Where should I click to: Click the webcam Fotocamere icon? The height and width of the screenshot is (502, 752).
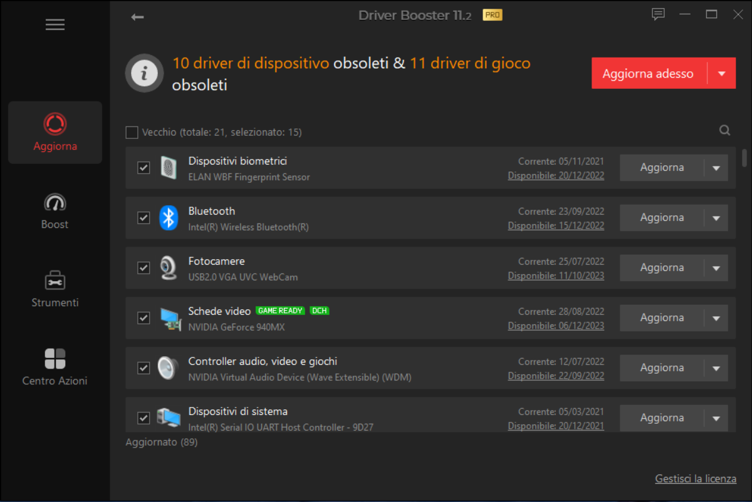tap(167, 268)
